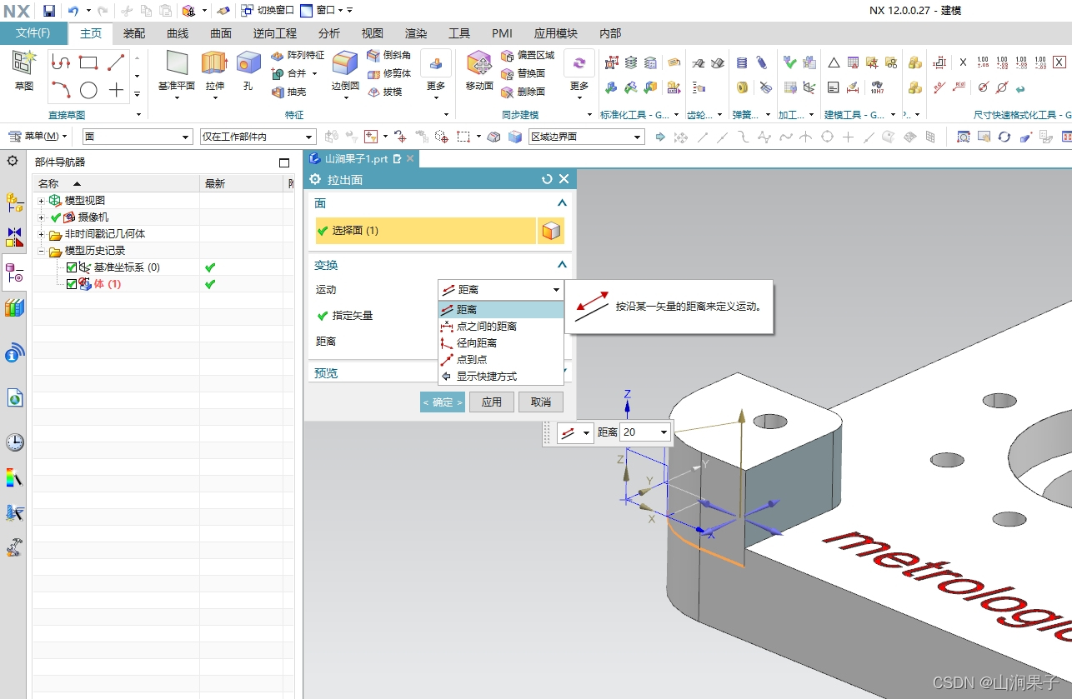Sort by the 名称 column header
This screenshot has height=699, width=1072.
tap(115, 183)
